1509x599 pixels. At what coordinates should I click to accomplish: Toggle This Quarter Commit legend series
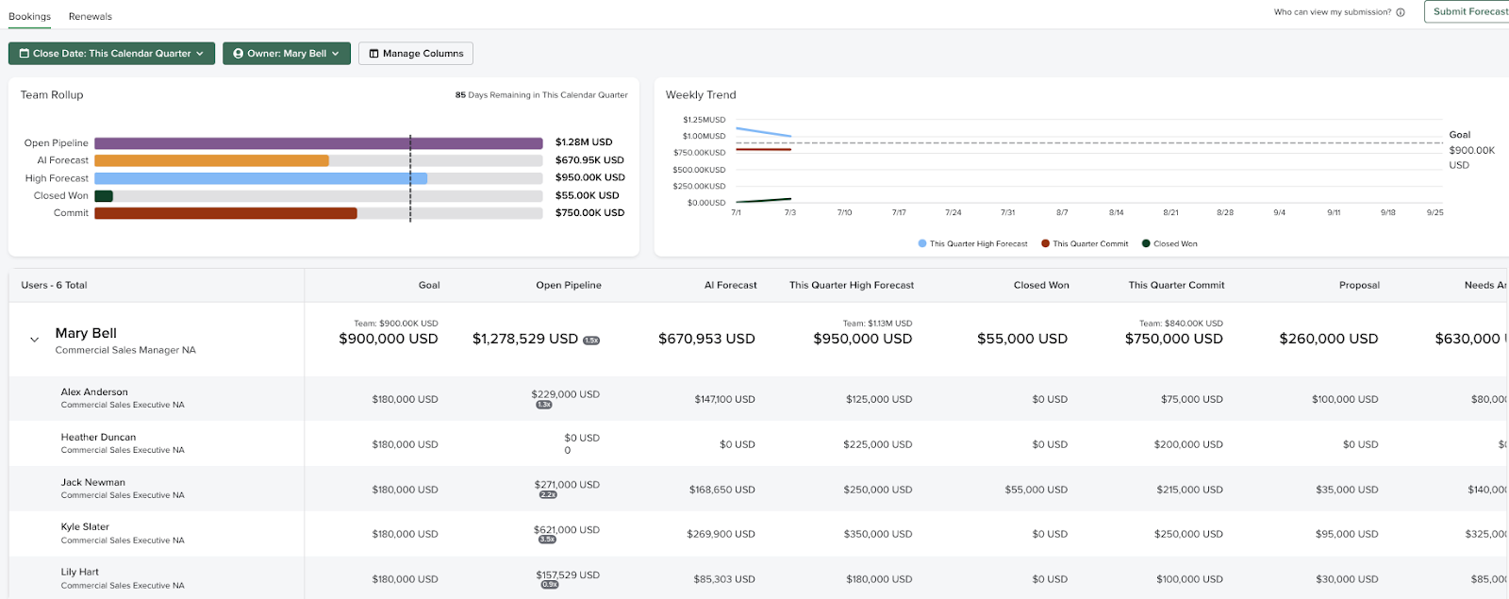pyautogui.click(x=1089, y=243)
